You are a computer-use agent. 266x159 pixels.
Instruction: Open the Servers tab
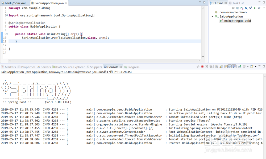coord(44,67)
